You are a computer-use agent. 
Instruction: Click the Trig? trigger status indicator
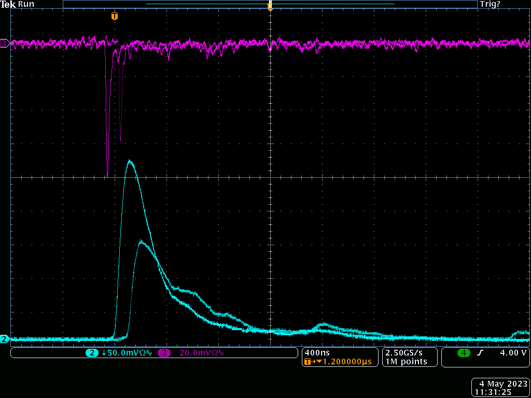tap(490, 4)
